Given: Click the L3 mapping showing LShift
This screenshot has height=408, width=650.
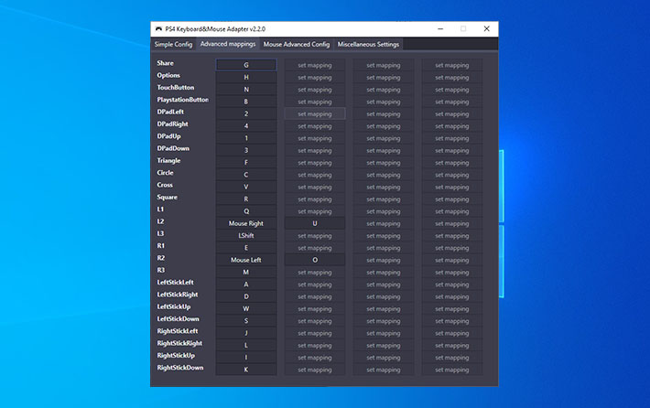Looking at the screenshot, I should pyautogui.click(x=246, y=236).
